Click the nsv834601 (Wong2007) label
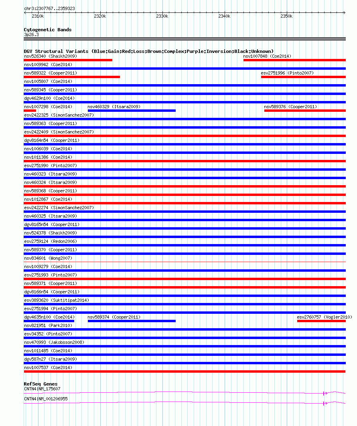This screenshot has height=426, width=357. click(x=48, y=258)
